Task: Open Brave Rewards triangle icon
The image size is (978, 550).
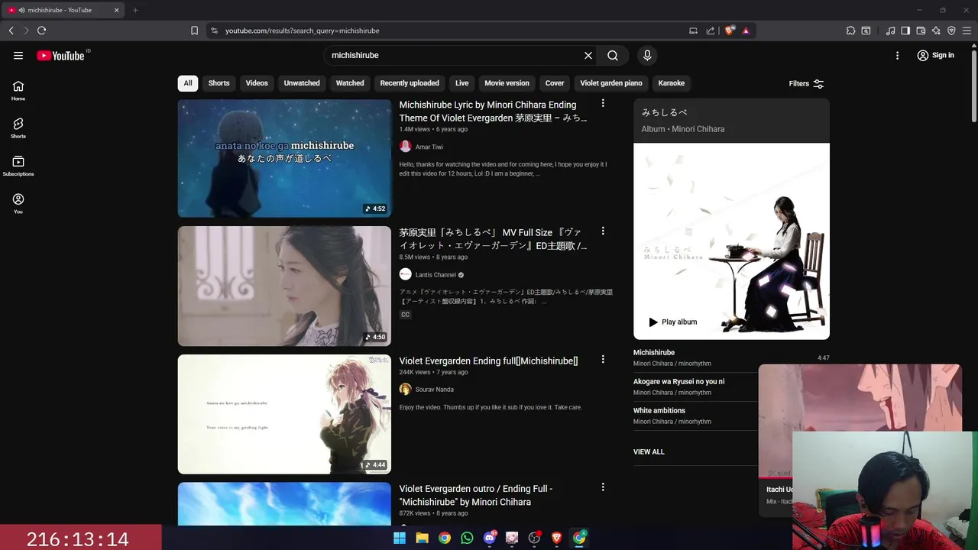Action: pos(746,31)
